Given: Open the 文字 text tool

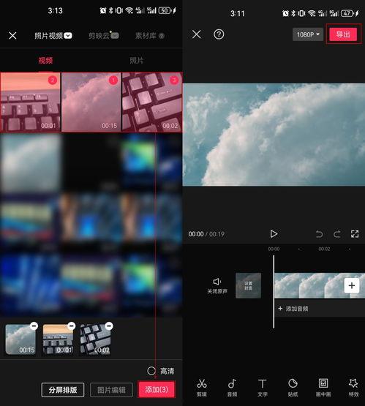Looking at the screenshot, I should (263, 388).
